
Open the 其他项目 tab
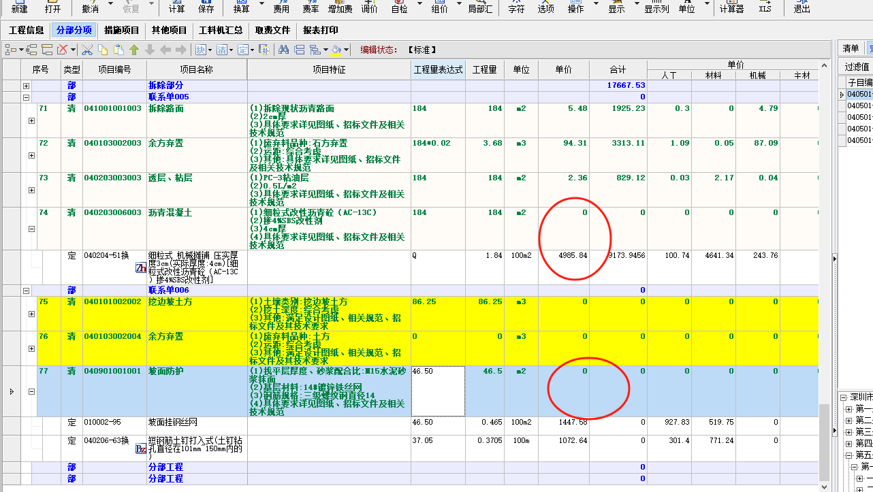point(169,30)
